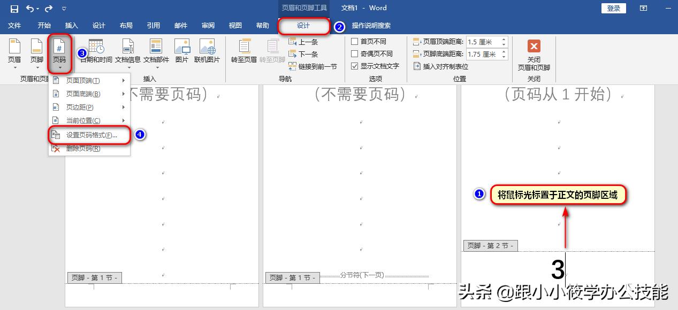Switch to the 审阅 ribbon tab

point(208,25)
